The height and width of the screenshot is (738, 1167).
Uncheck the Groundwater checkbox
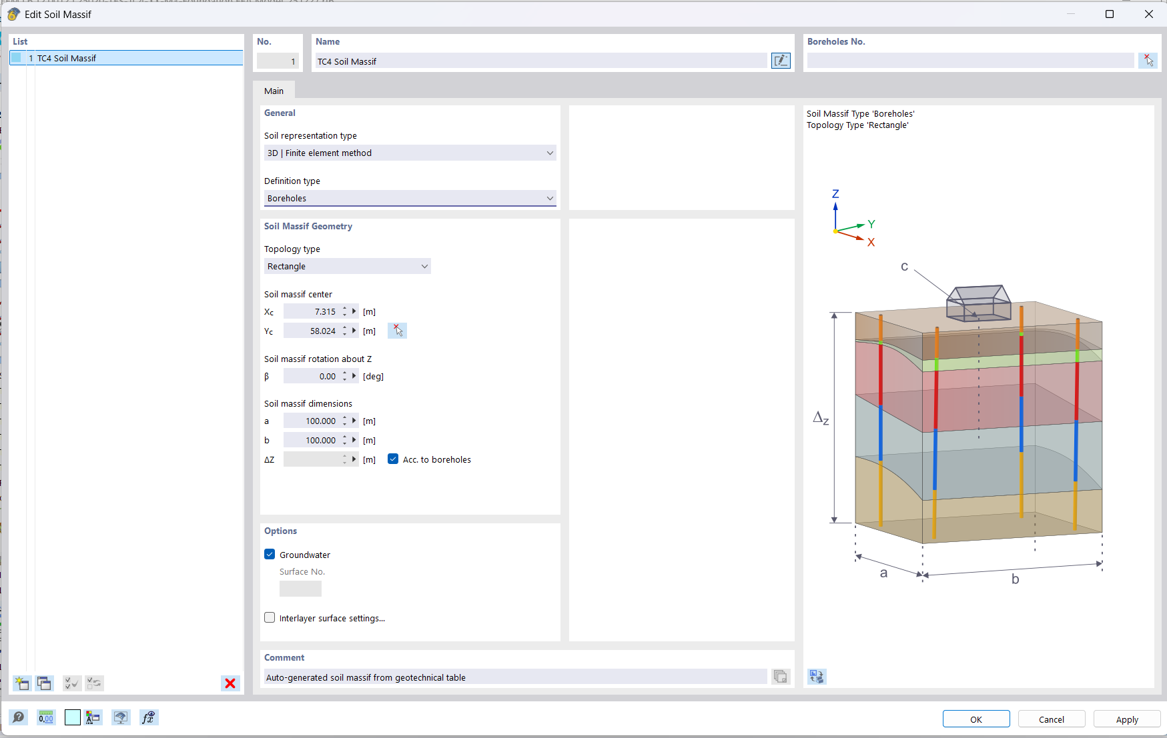tap(270, 555)
